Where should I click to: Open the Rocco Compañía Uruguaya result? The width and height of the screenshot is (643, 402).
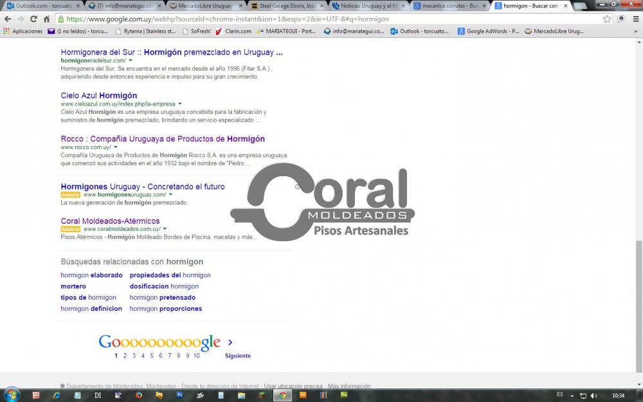[163, 139]
